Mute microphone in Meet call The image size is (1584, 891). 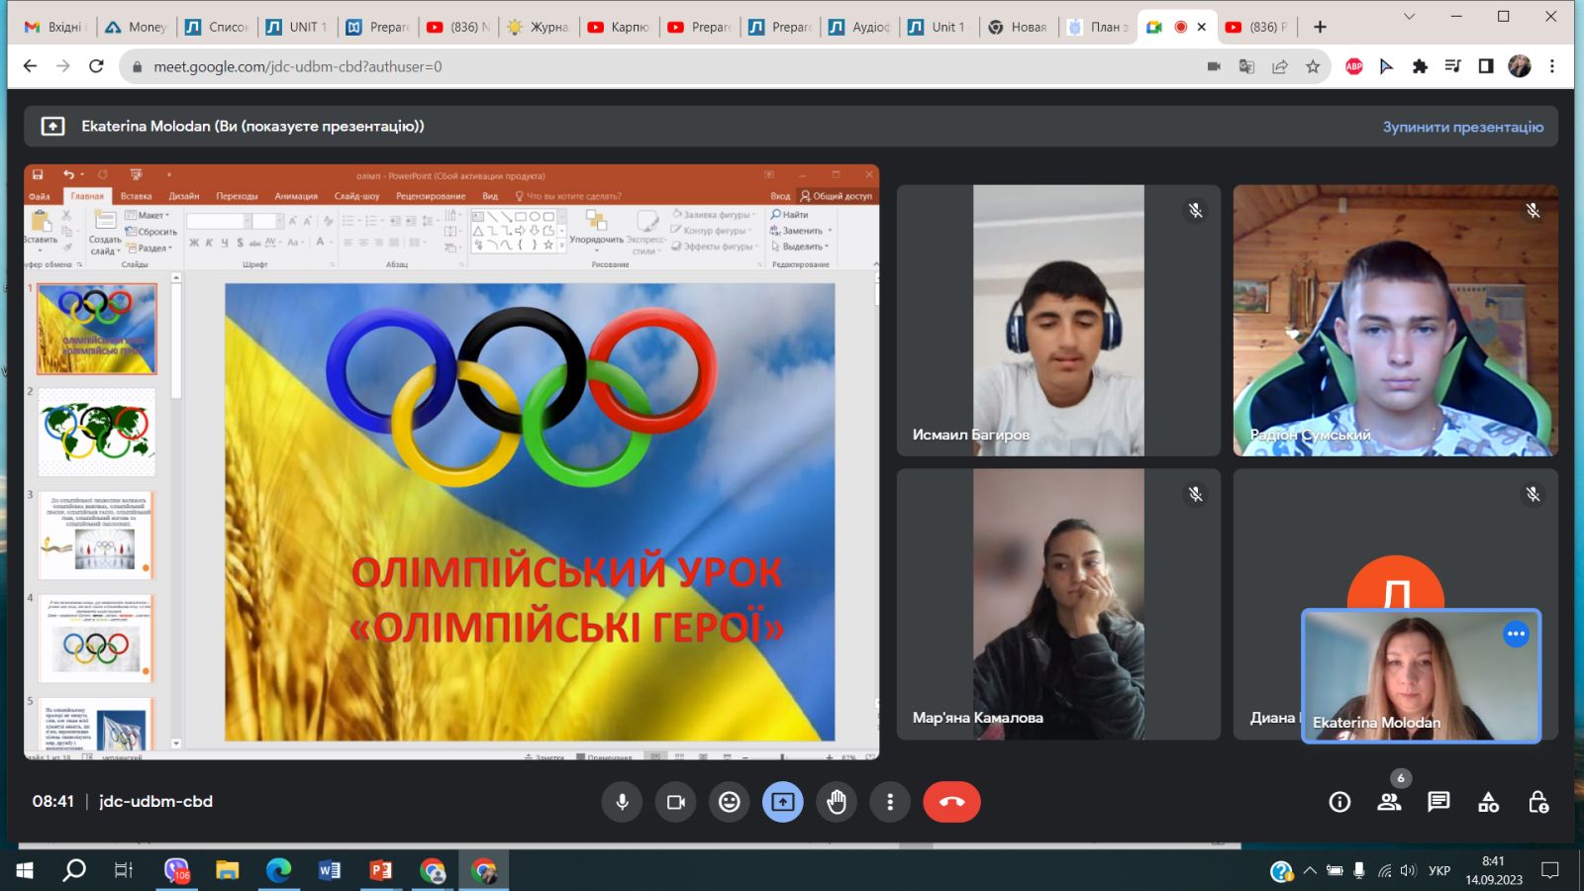click(x=622, y=802)
